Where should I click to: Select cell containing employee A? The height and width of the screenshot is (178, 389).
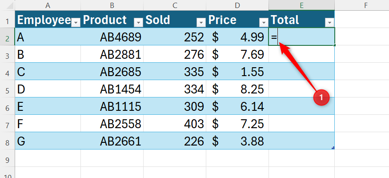pos(48,36)
